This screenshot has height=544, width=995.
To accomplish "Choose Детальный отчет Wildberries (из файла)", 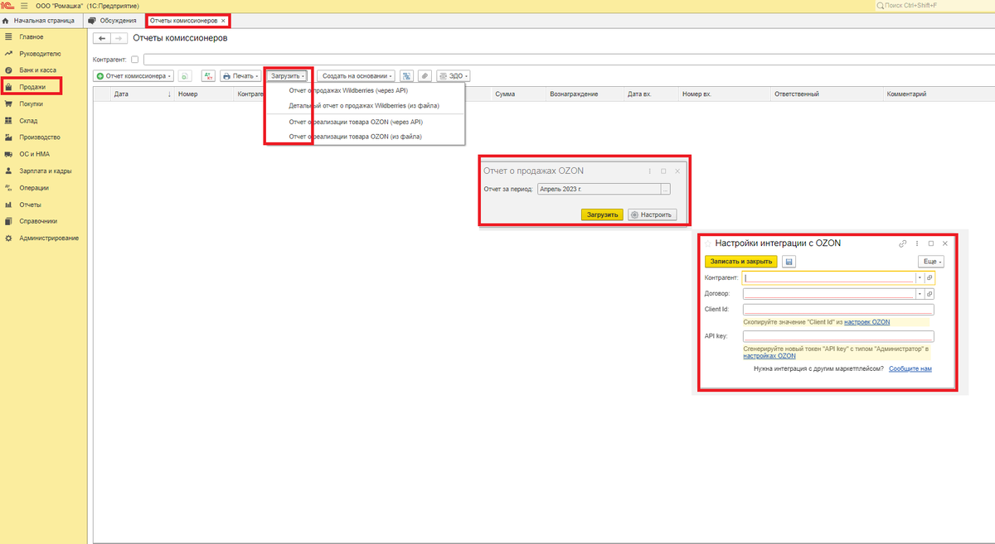I will [x=364, y=106].
